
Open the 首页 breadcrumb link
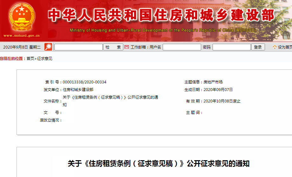point(31,59)
